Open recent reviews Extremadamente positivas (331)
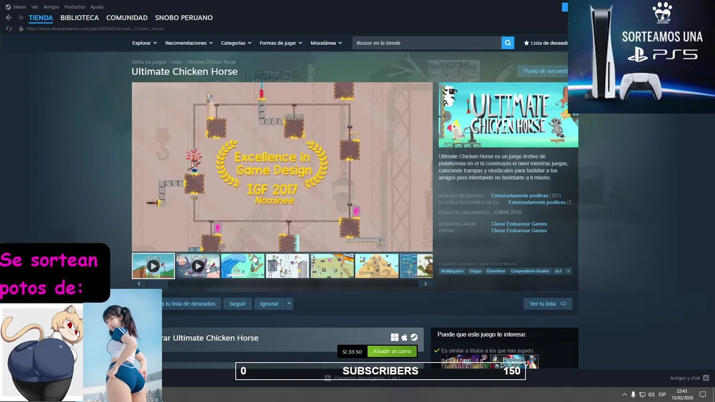 click(526, 196)
